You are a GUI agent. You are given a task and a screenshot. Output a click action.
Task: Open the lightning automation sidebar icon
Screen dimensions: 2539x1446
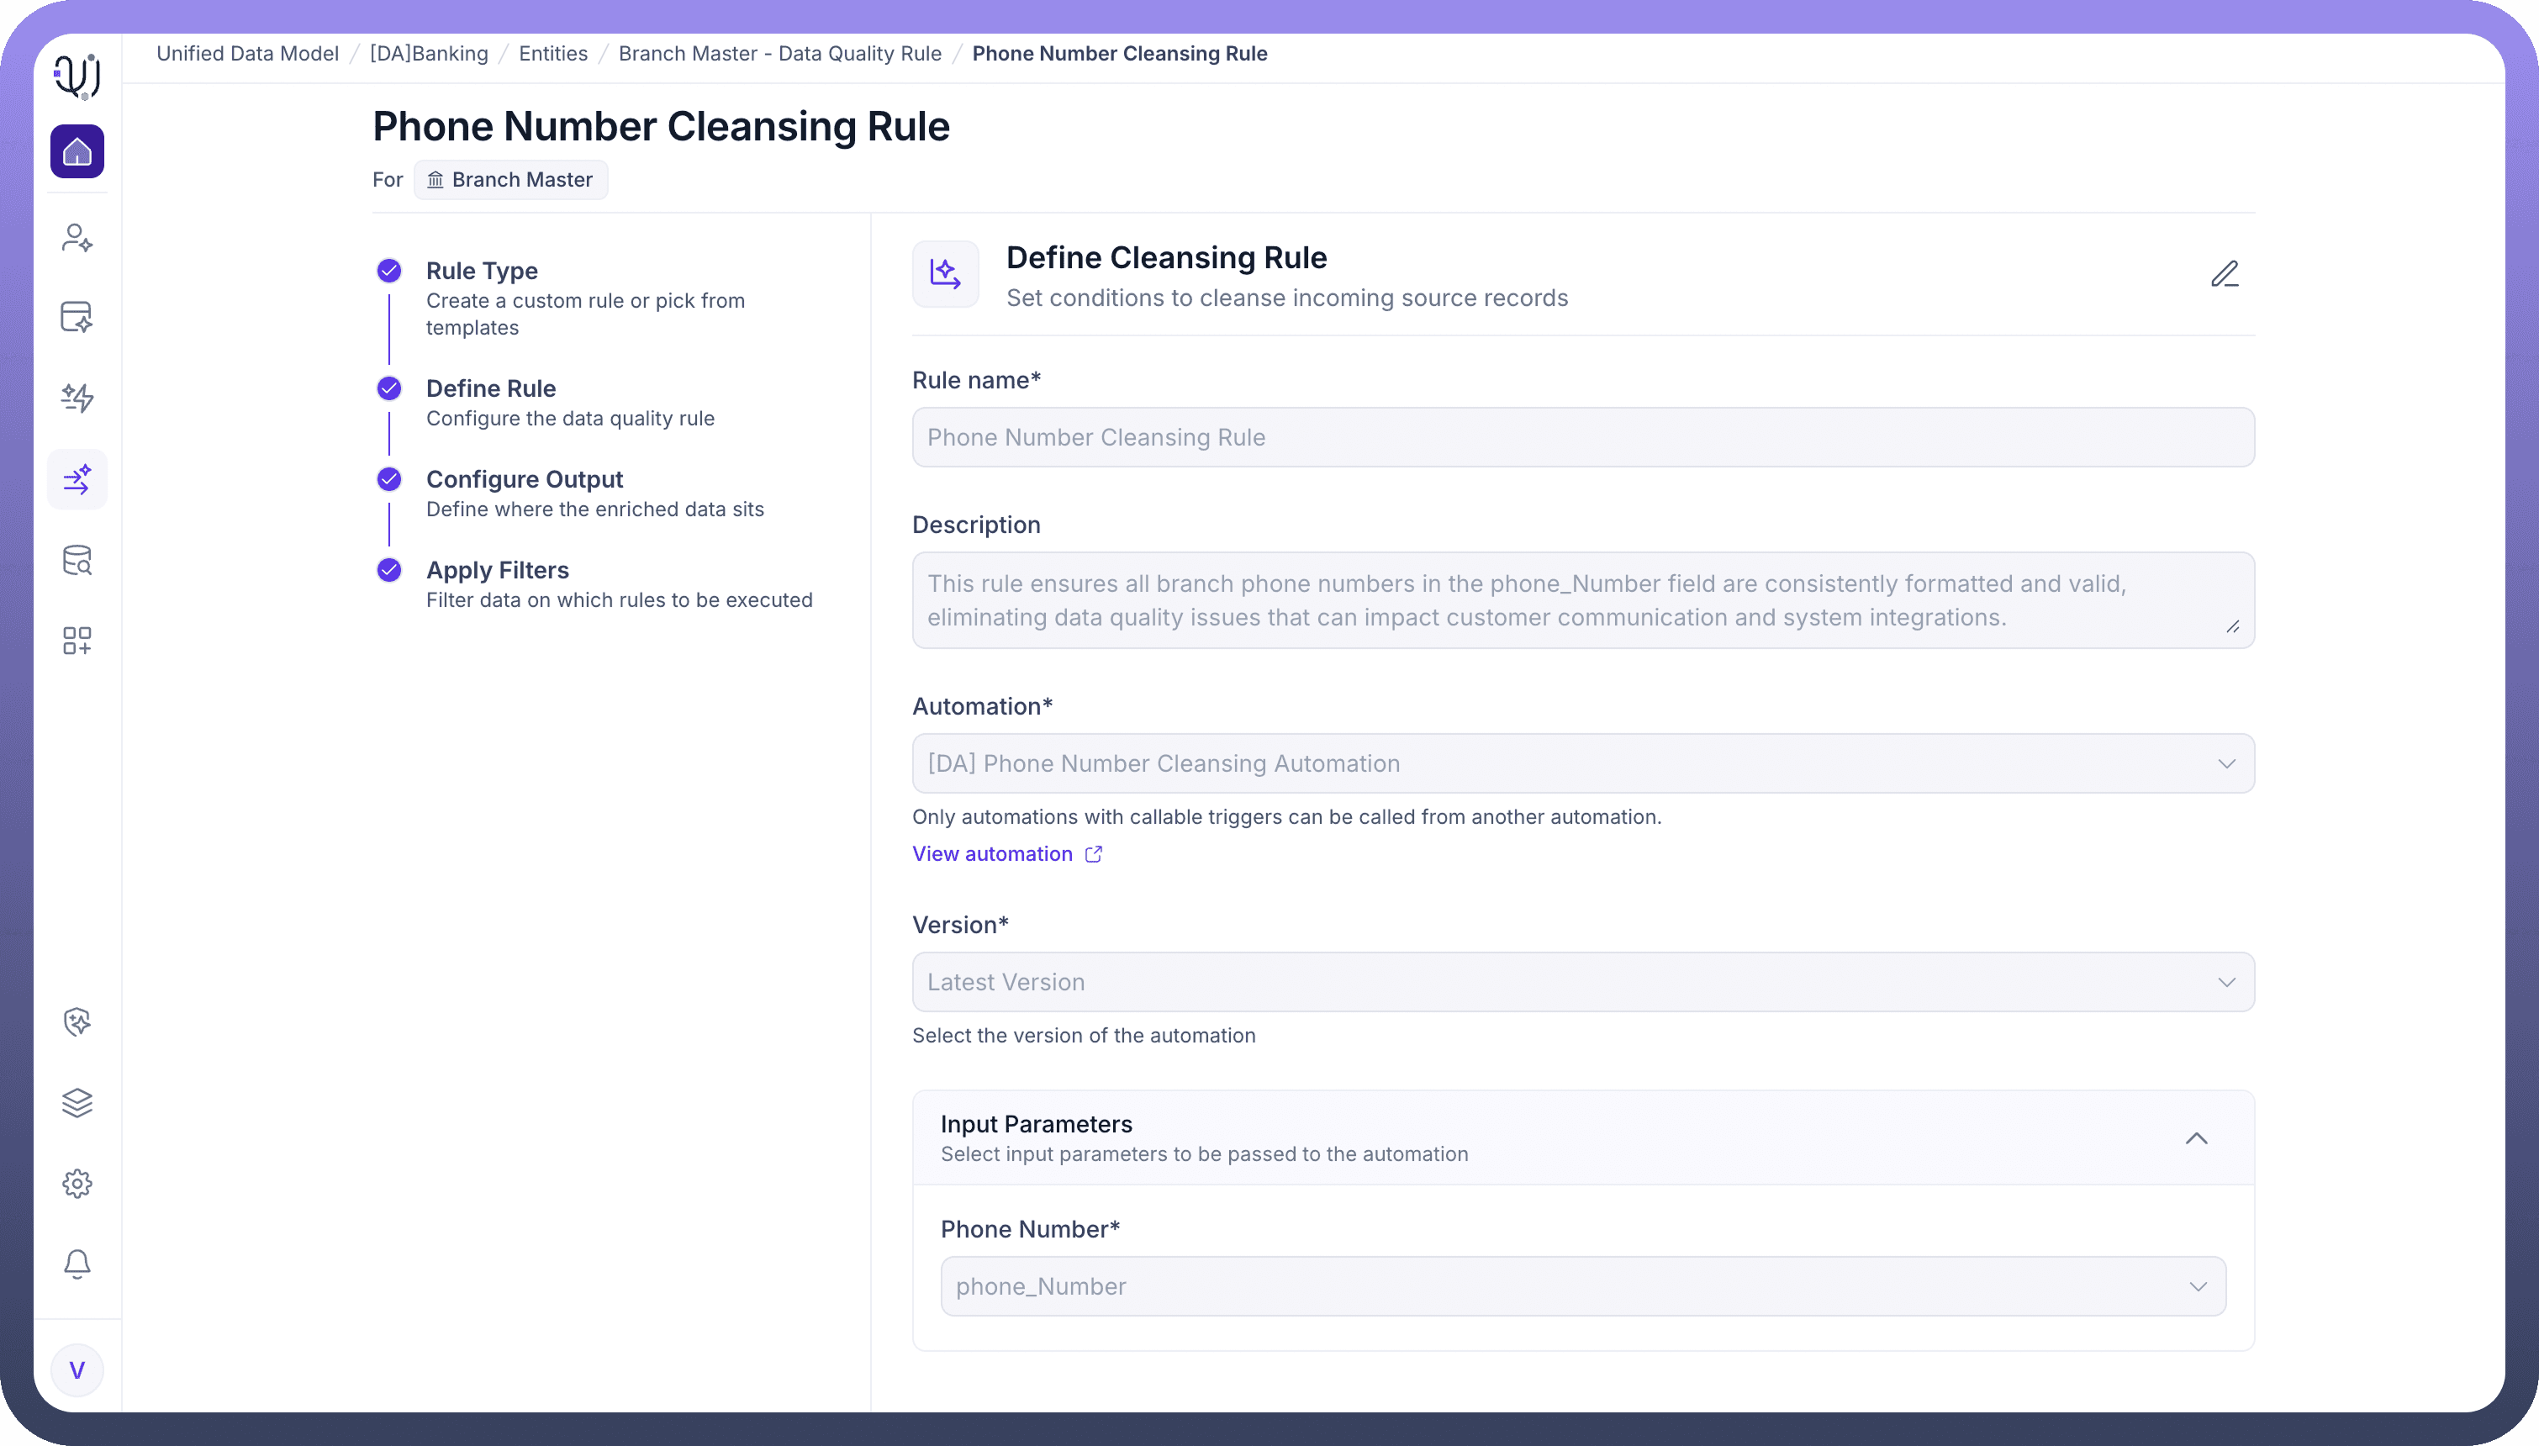pyautogui.click(x=77, y=398)
